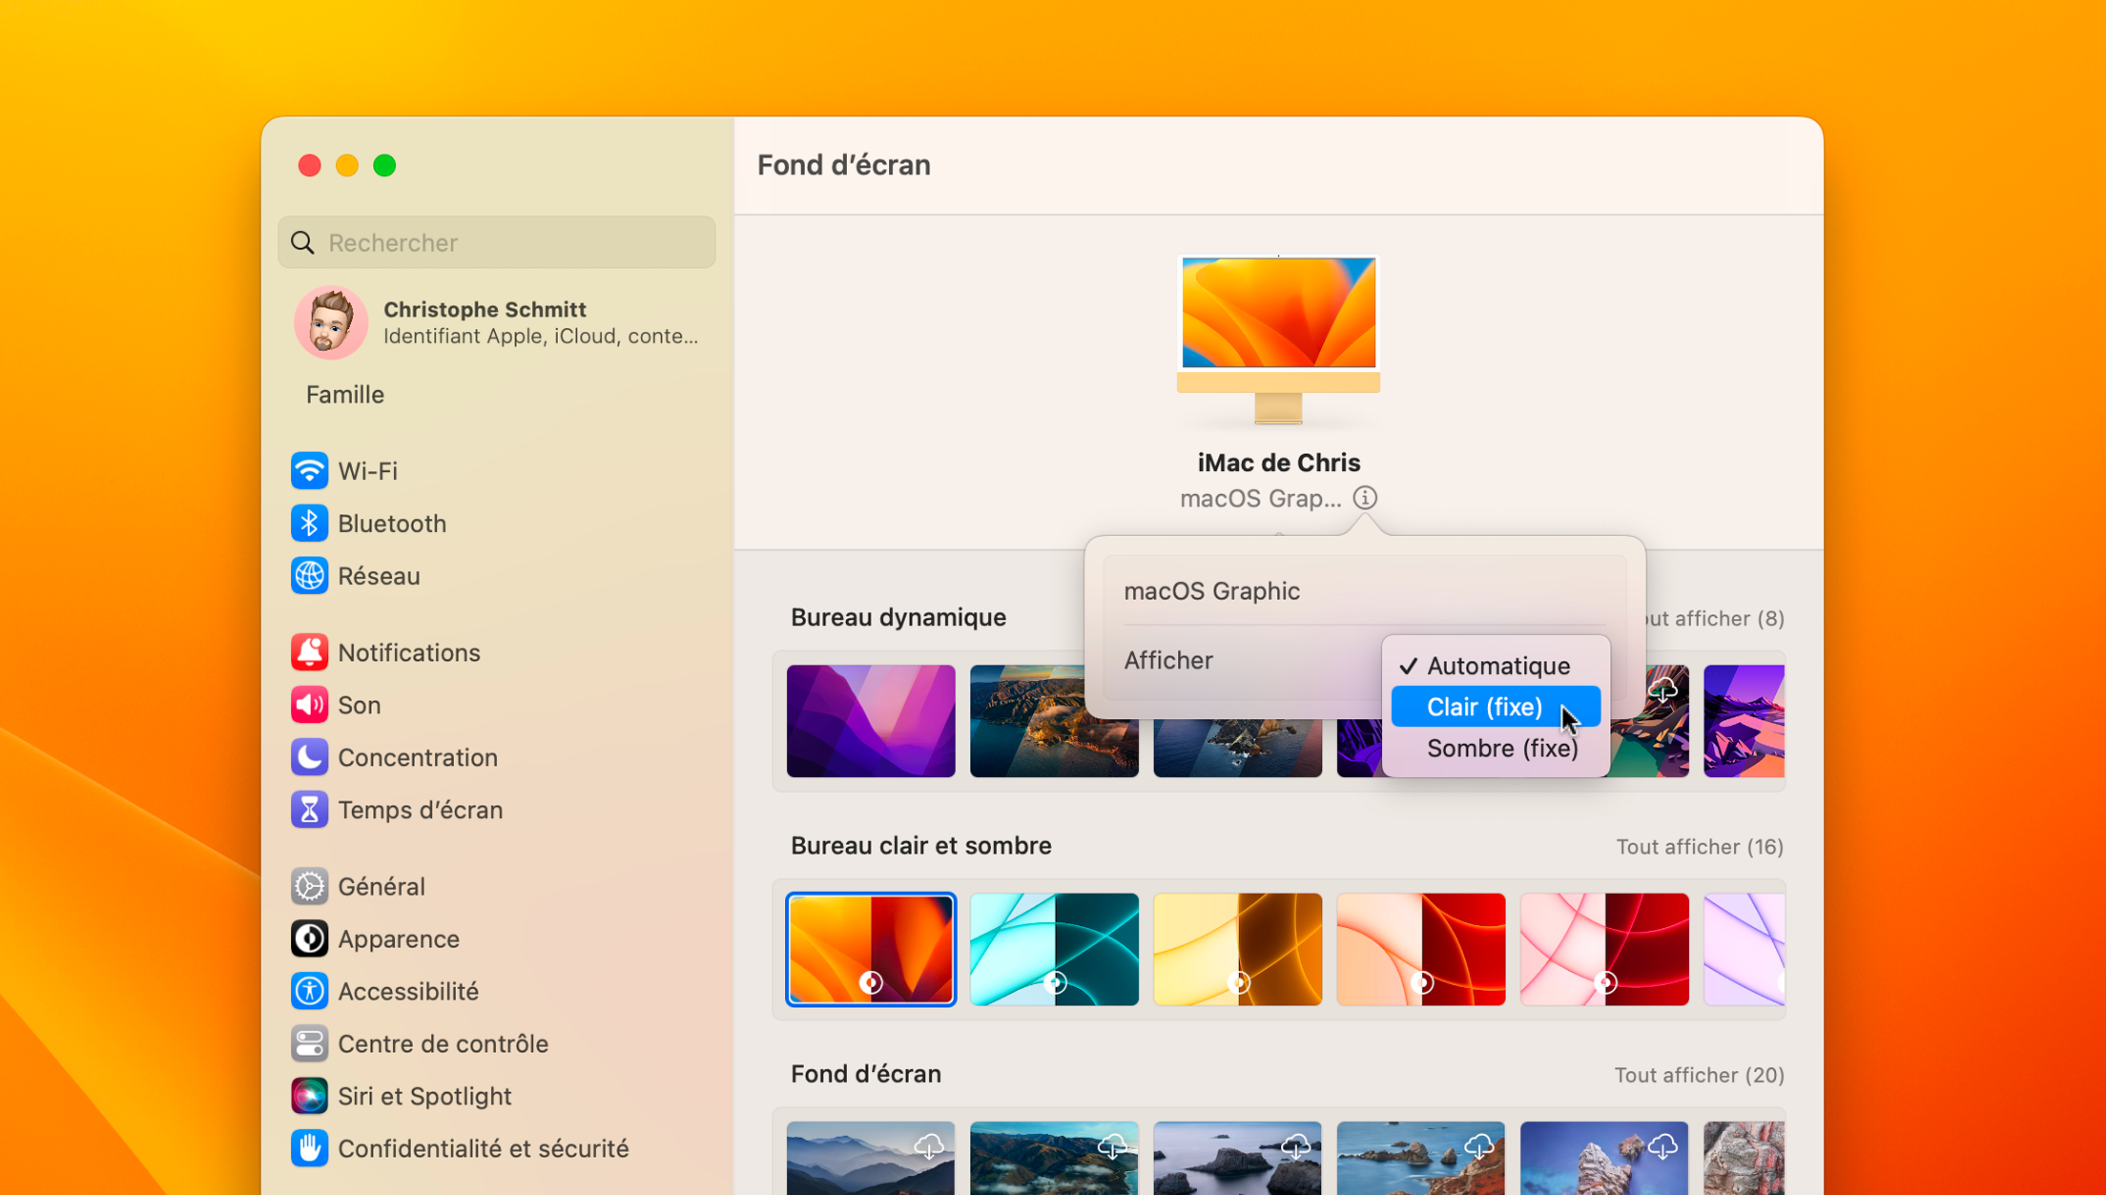Open Notifications bell icon

[x=309, y=652]
